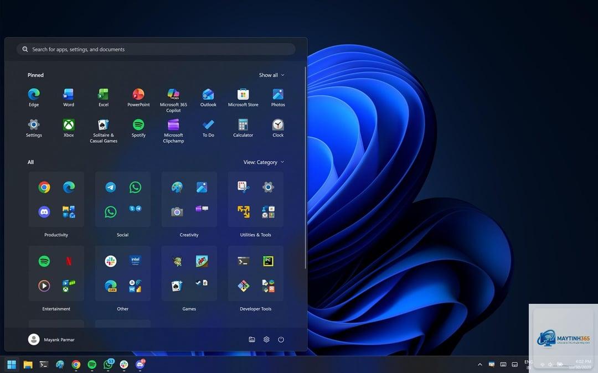Show hidden icons via tray chevron
Screen dimensions: 598x373
(480, 365)
